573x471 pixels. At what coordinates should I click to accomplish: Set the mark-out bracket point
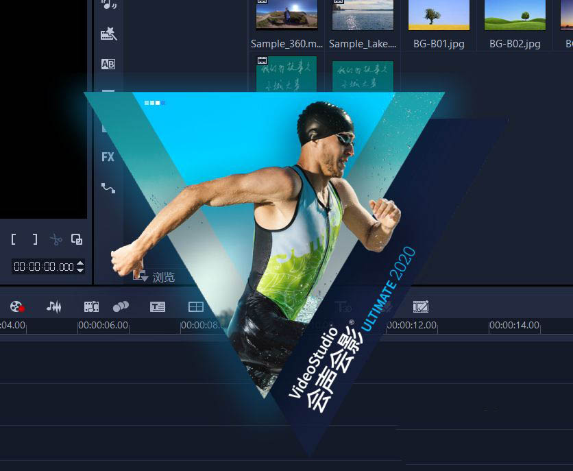pos(35,239)
